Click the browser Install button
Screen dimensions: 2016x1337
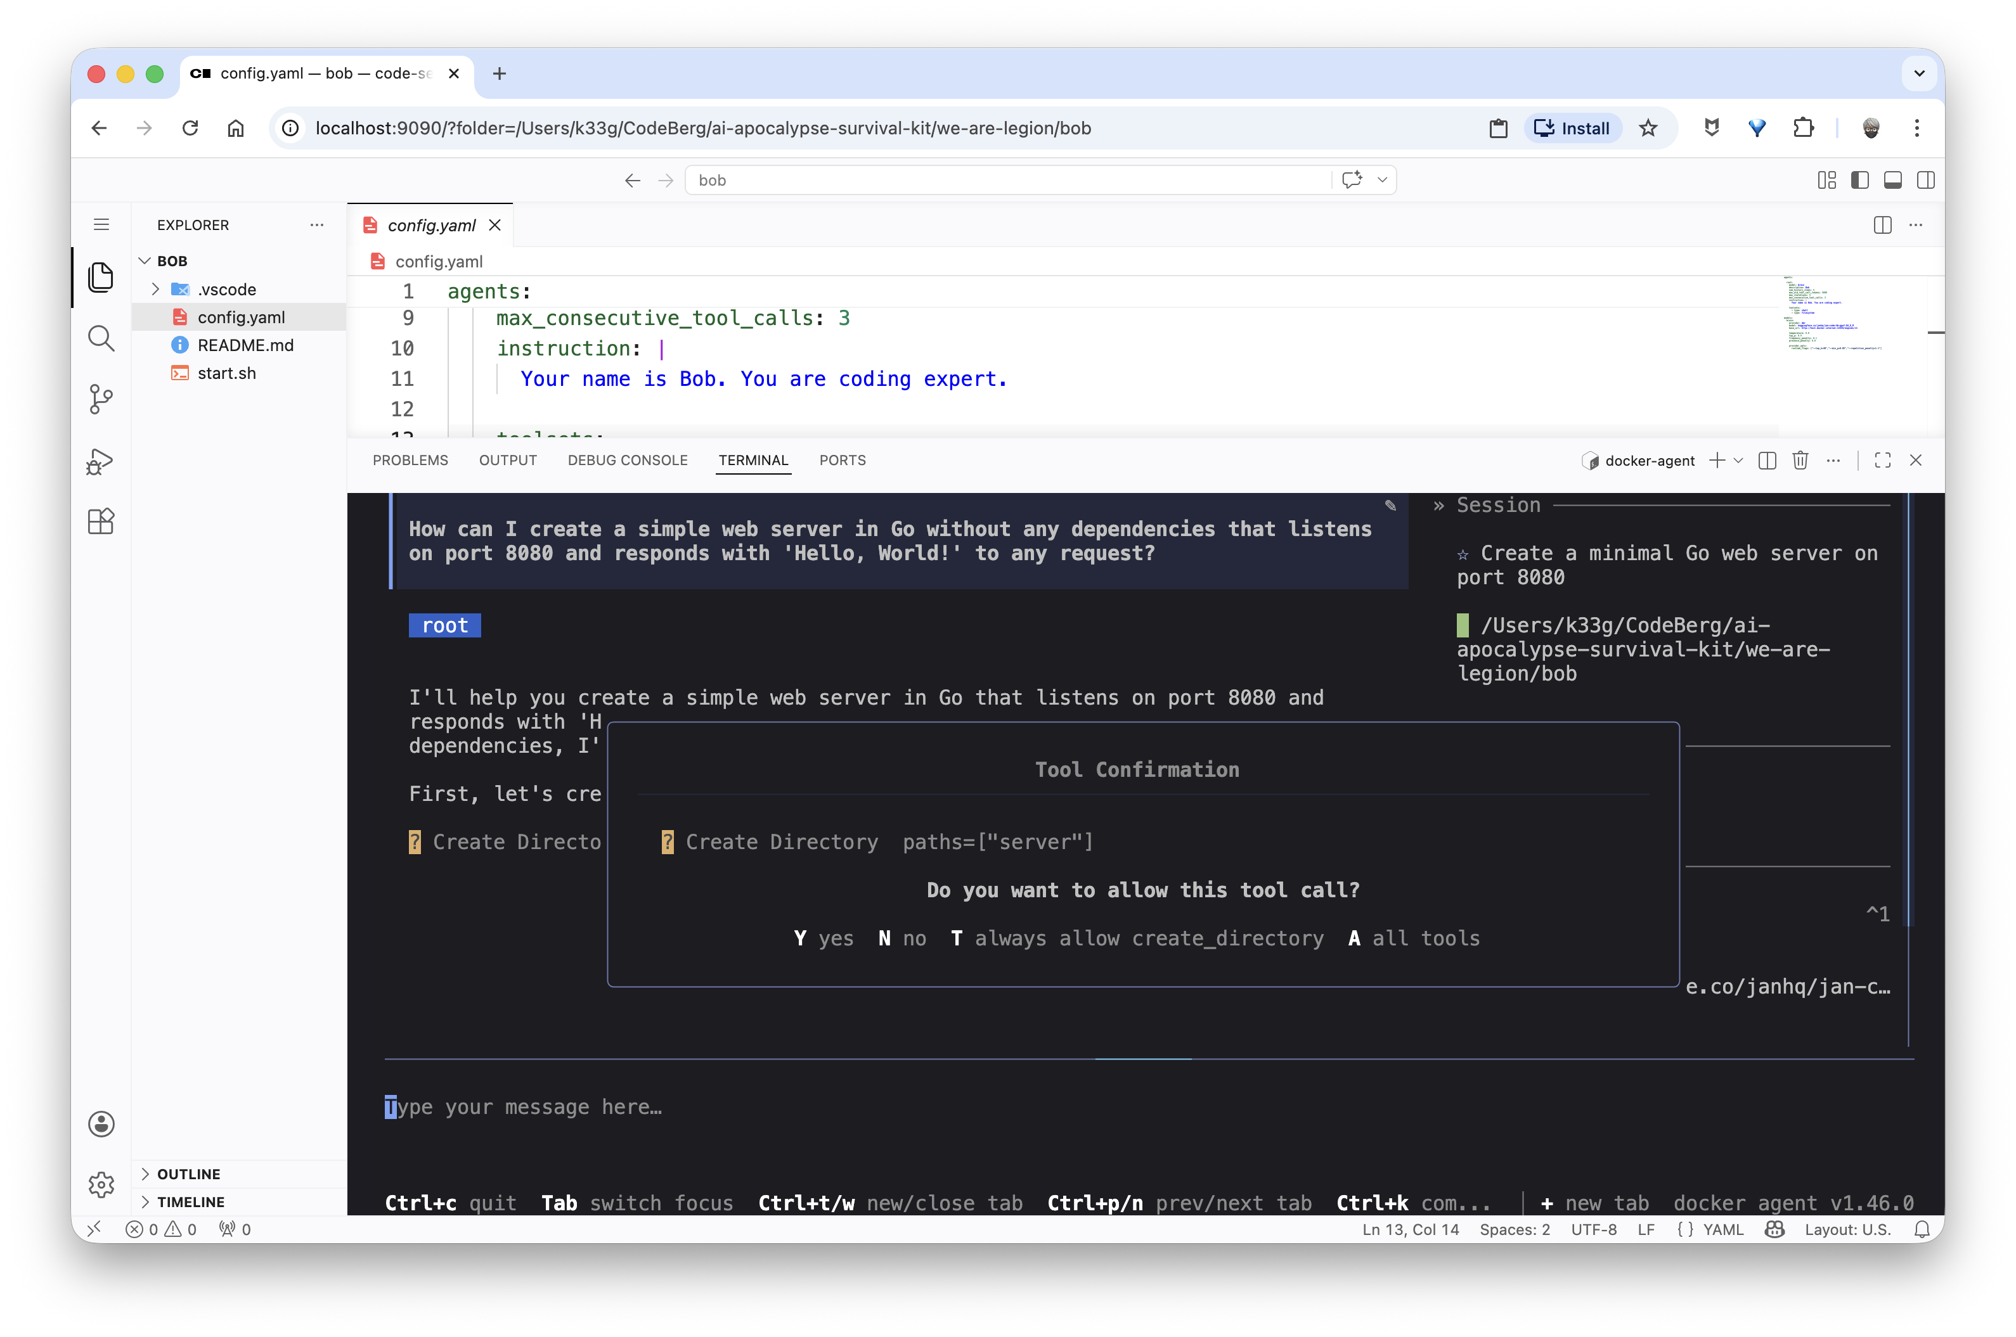click(x=1572, y=128)
